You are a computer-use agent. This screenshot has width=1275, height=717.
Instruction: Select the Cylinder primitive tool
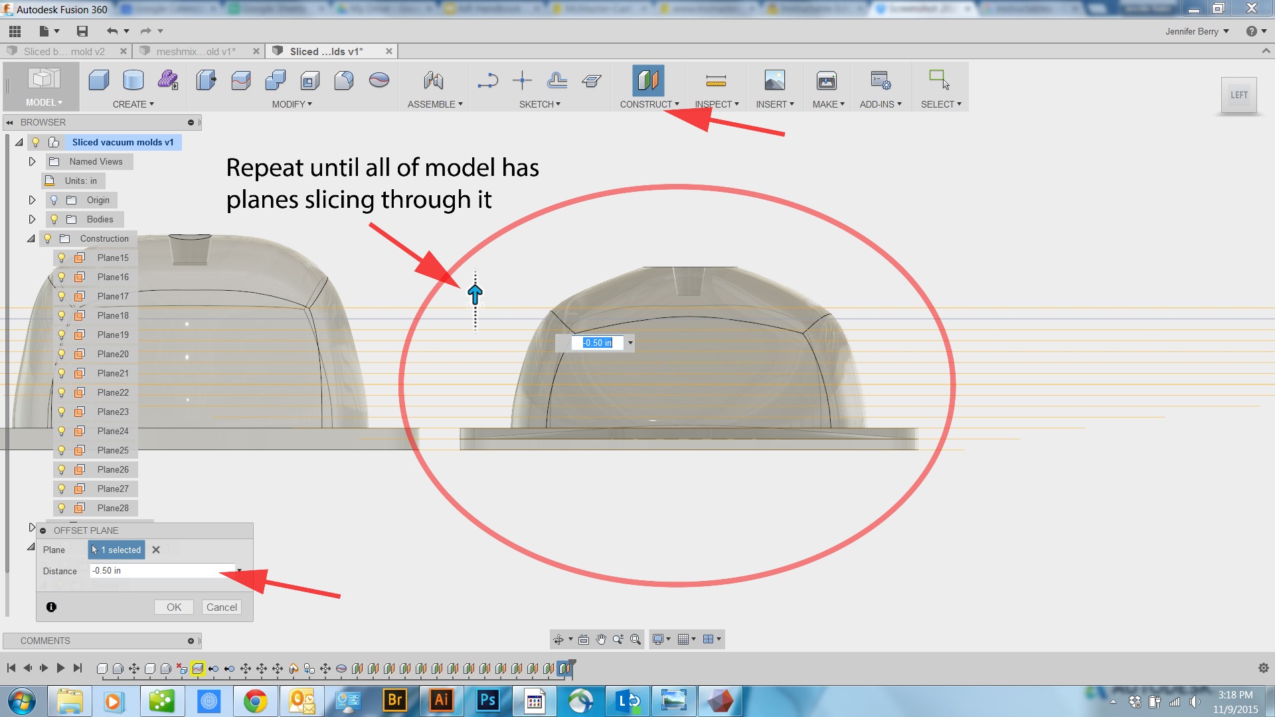(133, 80)
